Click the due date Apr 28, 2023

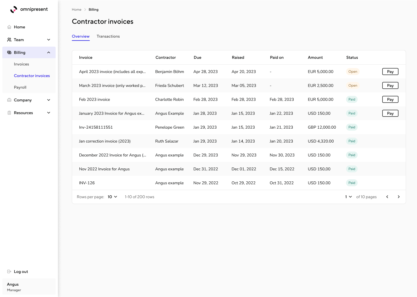(206, 72)
